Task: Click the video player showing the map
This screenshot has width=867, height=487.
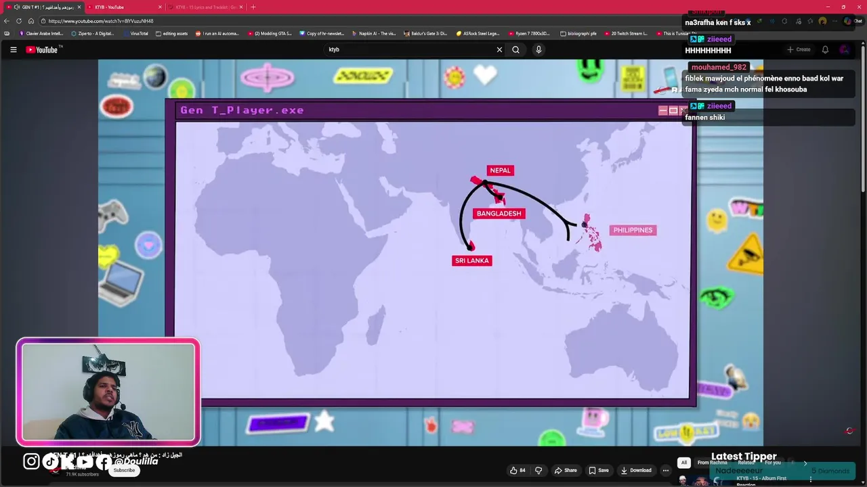Action: tap(431, 253)
